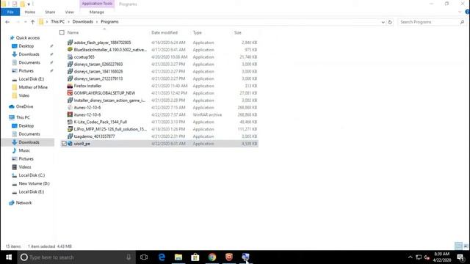Select the LJPro_MFP_M125-126 installer icon

[70, 129]
